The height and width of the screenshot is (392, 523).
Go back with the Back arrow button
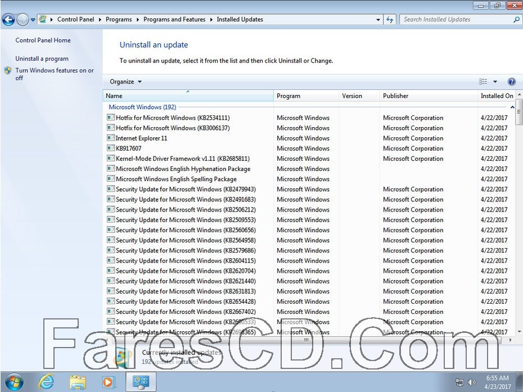click(8, 20)
